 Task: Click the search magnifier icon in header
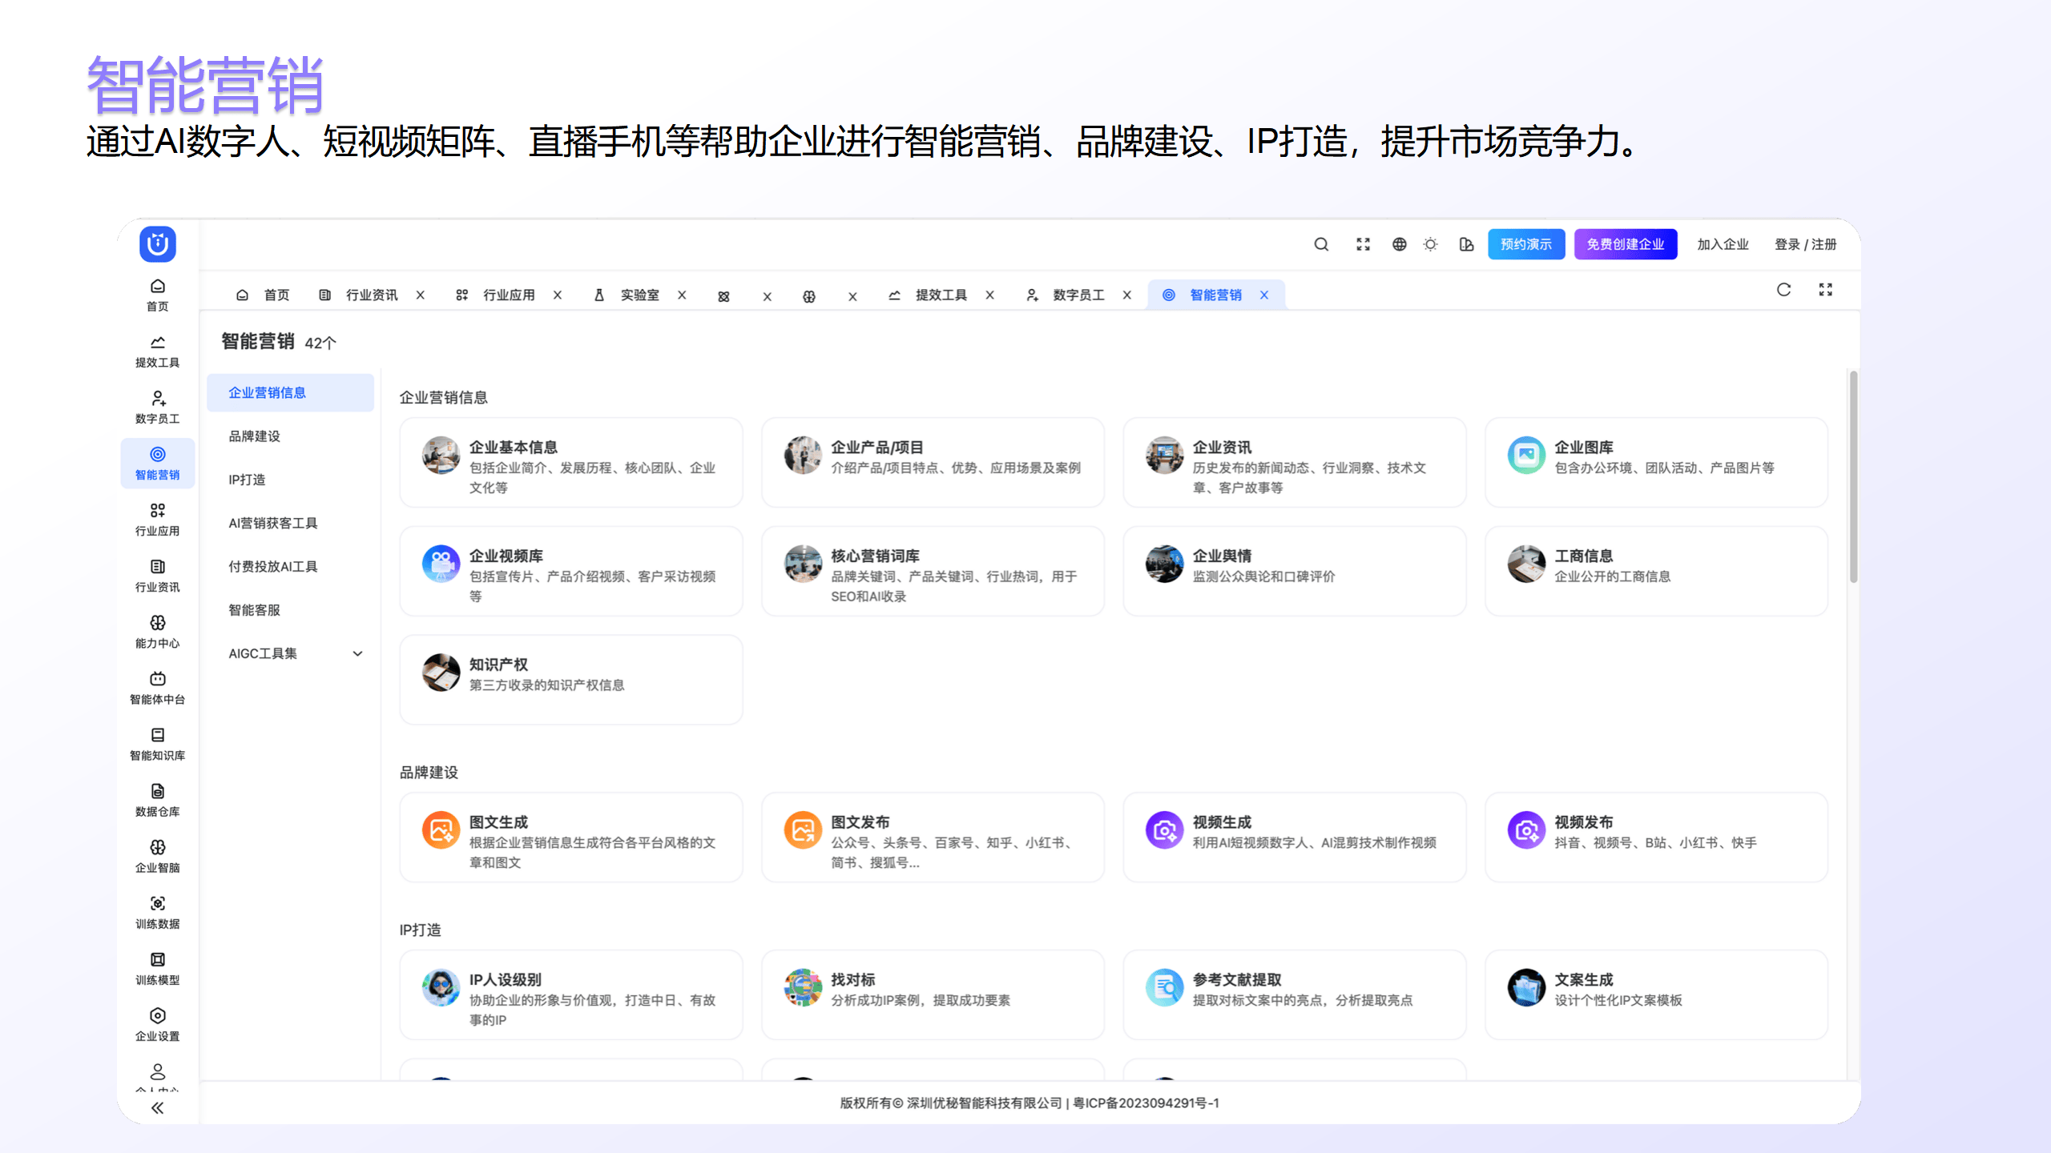click(x=1321, y=244)
